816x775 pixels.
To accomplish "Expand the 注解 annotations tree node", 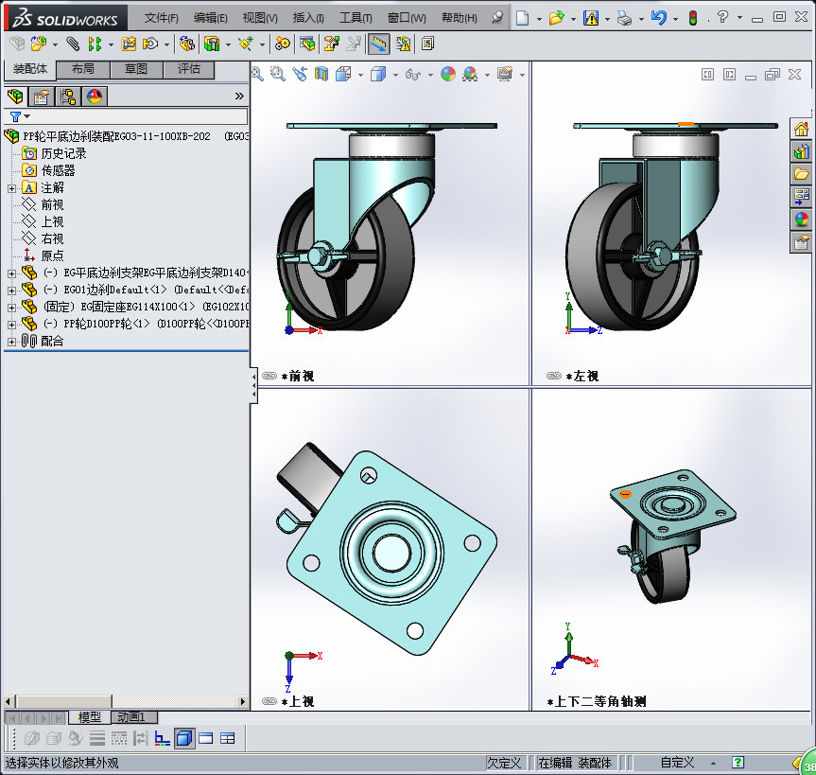I will (x=11, y=188).
